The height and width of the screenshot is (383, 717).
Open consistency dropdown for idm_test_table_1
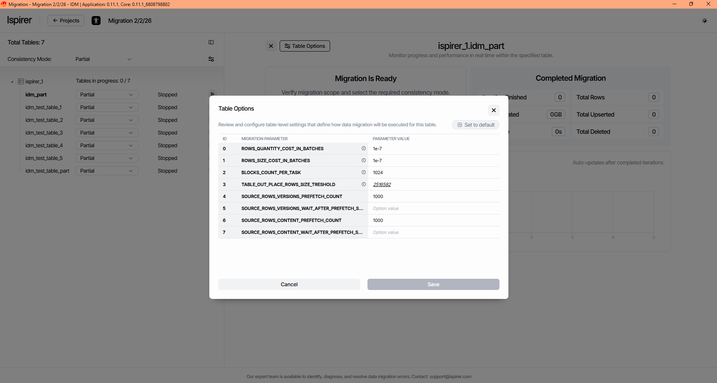tap(107, 107)
